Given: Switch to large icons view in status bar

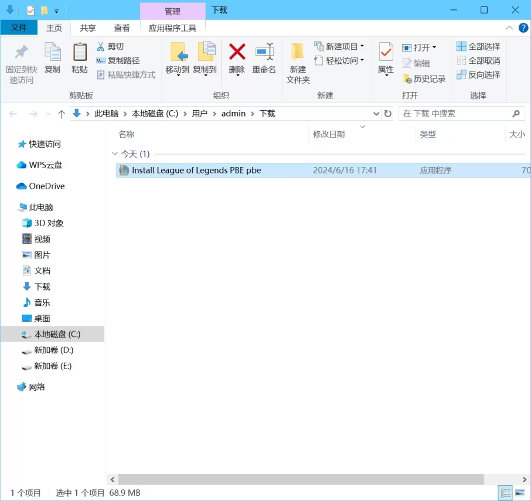Looking at the screenshot, I should 520,493.
